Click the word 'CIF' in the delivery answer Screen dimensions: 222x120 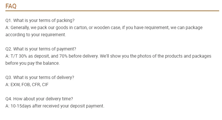45,85
